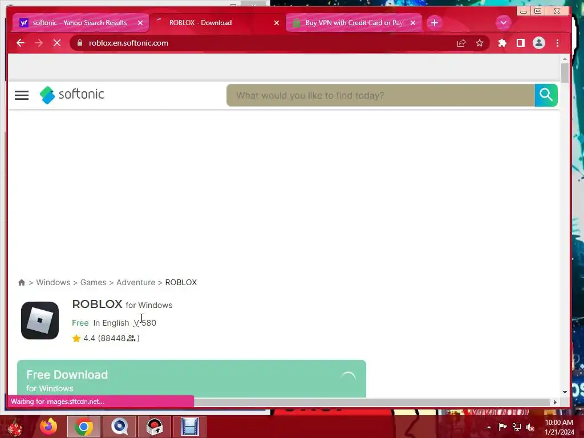The height and width of the screenshot is (438, 584).
Task: Bookmark this page with the star icon
Action: [480, 43]
